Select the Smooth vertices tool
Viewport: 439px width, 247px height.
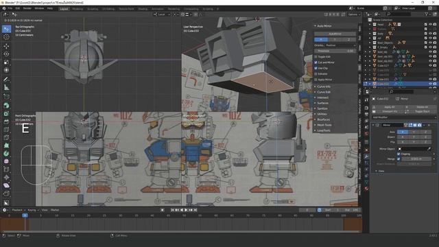pos(6,162)
